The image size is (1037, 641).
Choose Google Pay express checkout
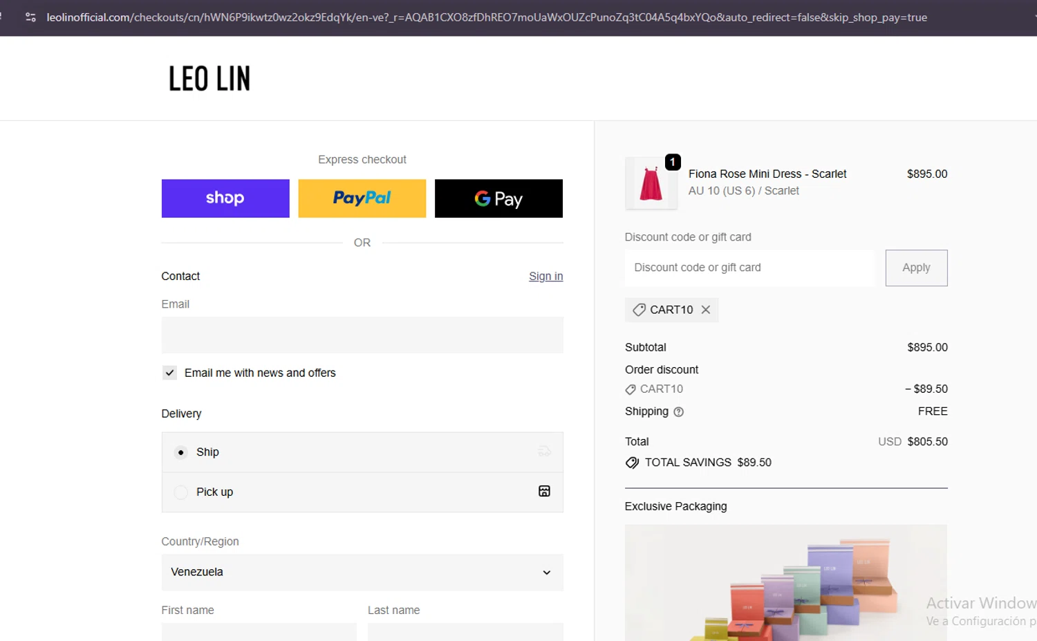(x=498, y=198)
